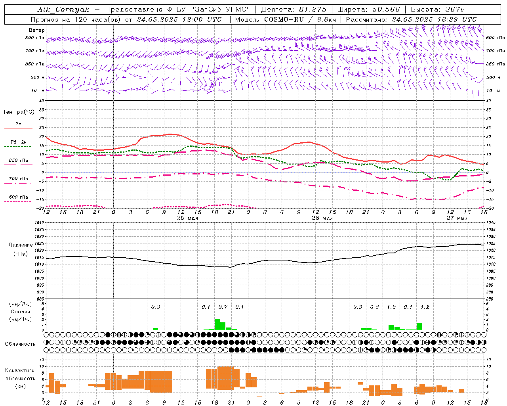Click the "Давление" pressure panel label

21,245
